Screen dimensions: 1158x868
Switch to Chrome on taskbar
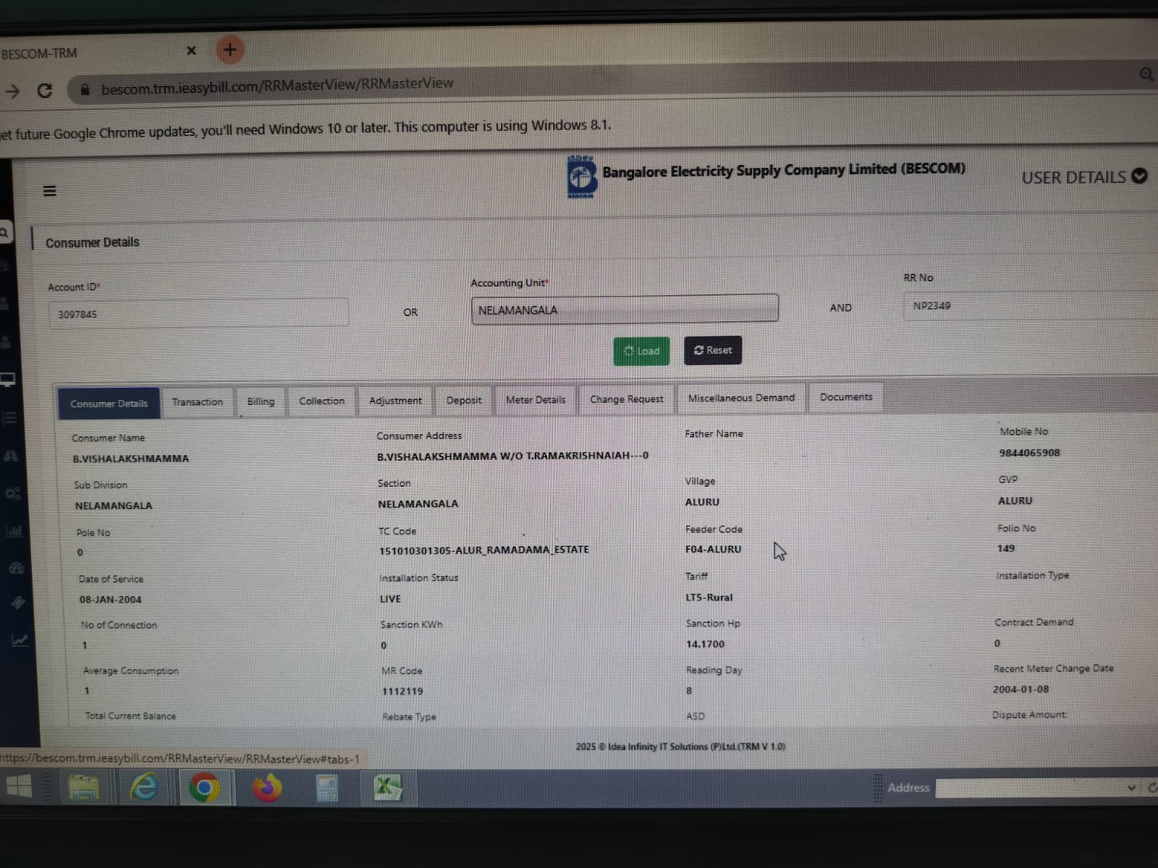tap(204, 788)
